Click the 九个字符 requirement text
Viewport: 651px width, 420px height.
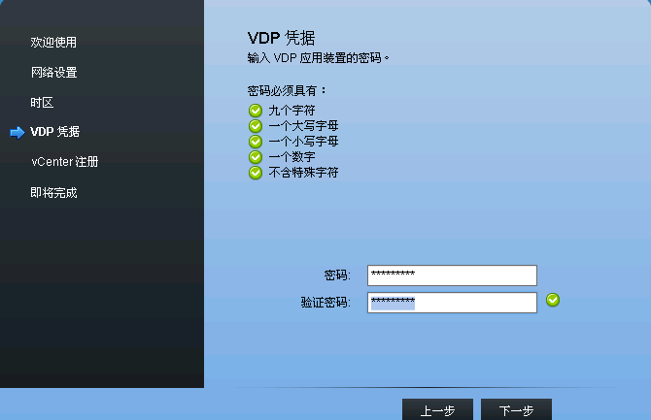(291, 111)
